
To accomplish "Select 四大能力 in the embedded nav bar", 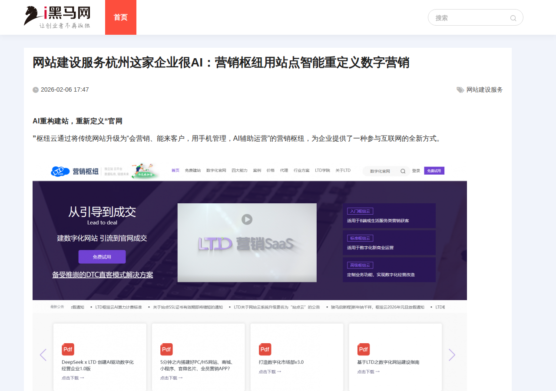I will (x=239, y=171).
